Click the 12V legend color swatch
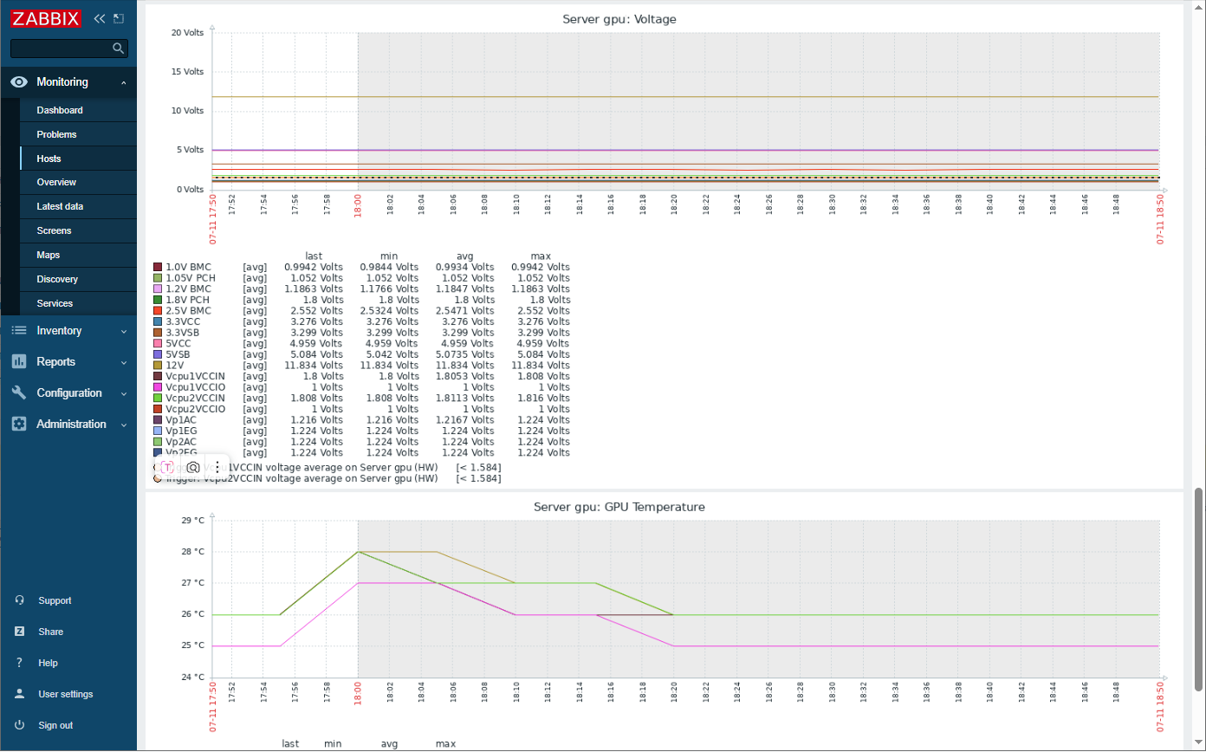 (x=158, y=366)
